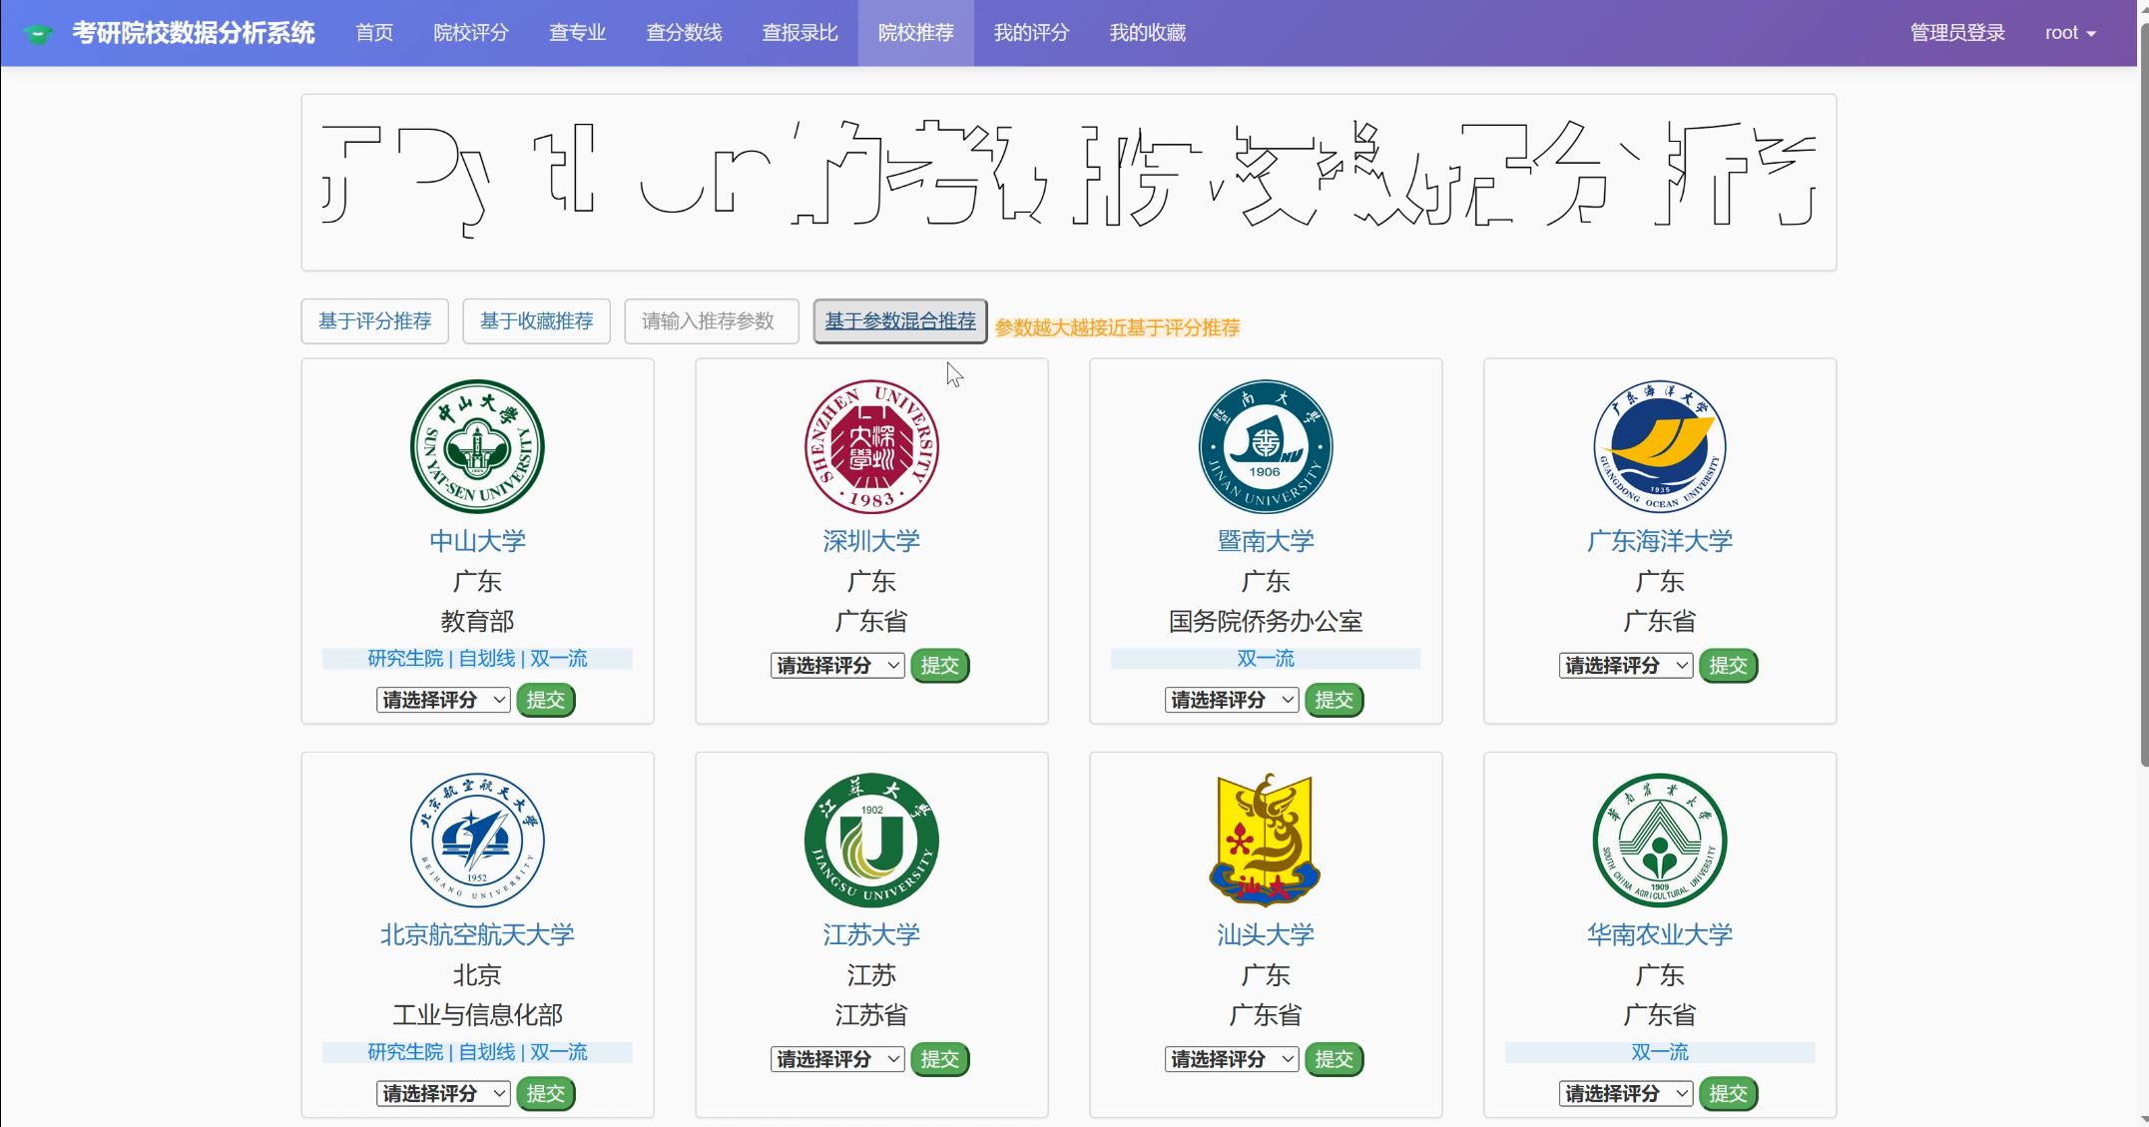Open the 中山大学 link
Image resolution: width=2149 pixels, height=1127 pixels.
[477, 541]
